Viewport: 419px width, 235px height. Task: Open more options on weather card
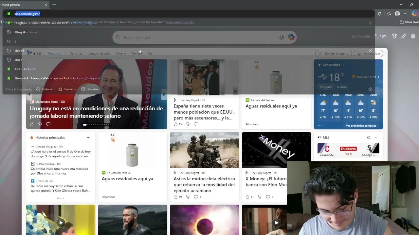click(x=376, y=65)
